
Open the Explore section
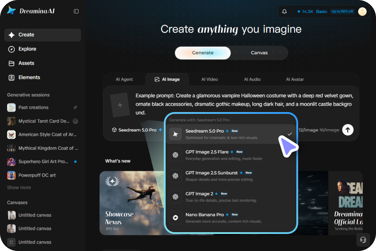click(43, 49)
